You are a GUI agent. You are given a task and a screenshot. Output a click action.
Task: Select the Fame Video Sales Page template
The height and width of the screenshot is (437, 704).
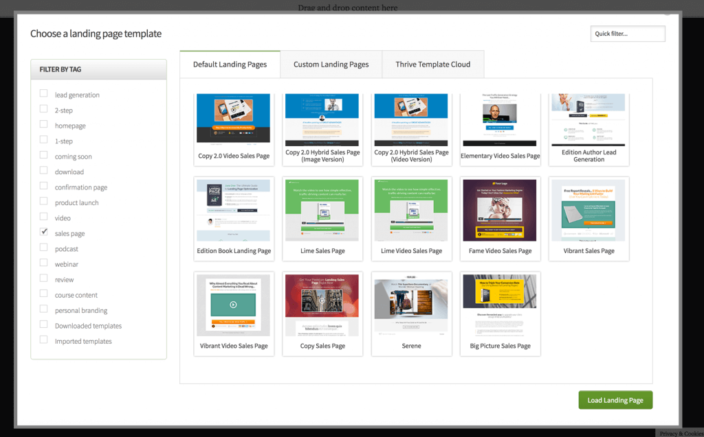[500, 218]
